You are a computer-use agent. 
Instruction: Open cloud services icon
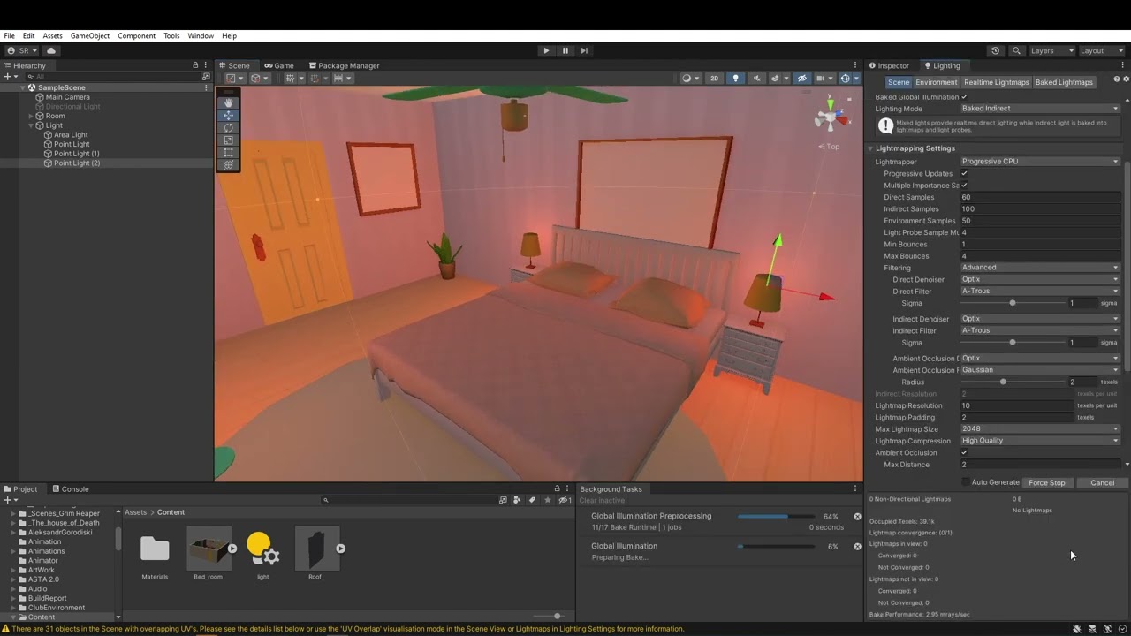tap(51, 50)
